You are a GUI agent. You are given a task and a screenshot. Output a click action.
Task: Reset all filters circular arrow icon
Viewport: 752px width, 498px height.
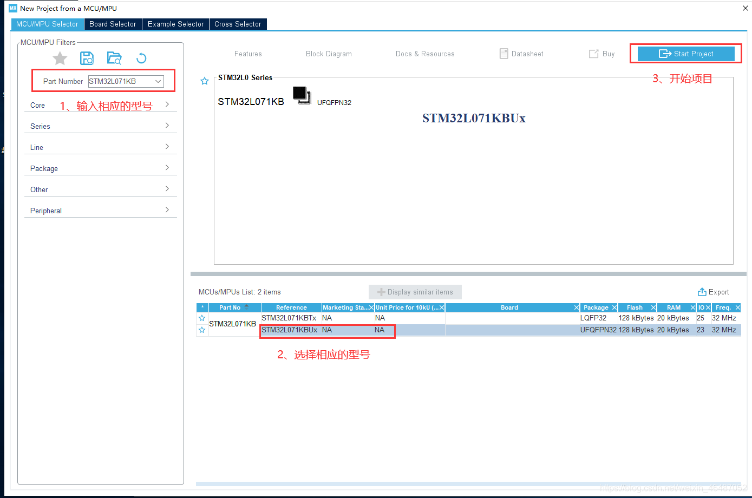tap(141, 58)
